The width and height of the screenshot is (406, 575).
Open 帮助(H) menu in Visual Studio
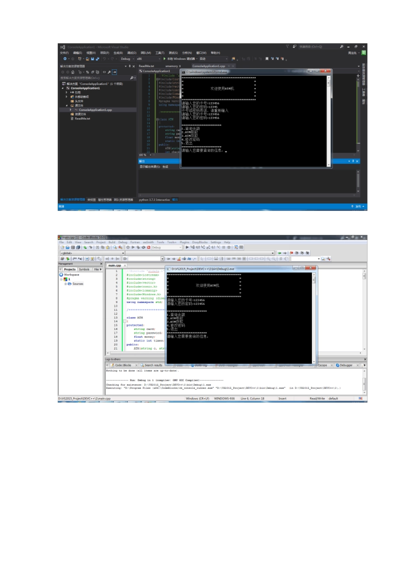point(215,53)
